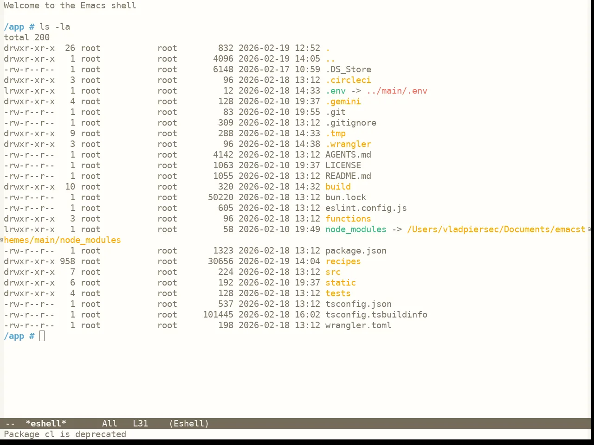Image resolution: width=594 pixels, height=445 pixels.
Task: Select the recipes directory entry
Action: [x=343, y=261]
